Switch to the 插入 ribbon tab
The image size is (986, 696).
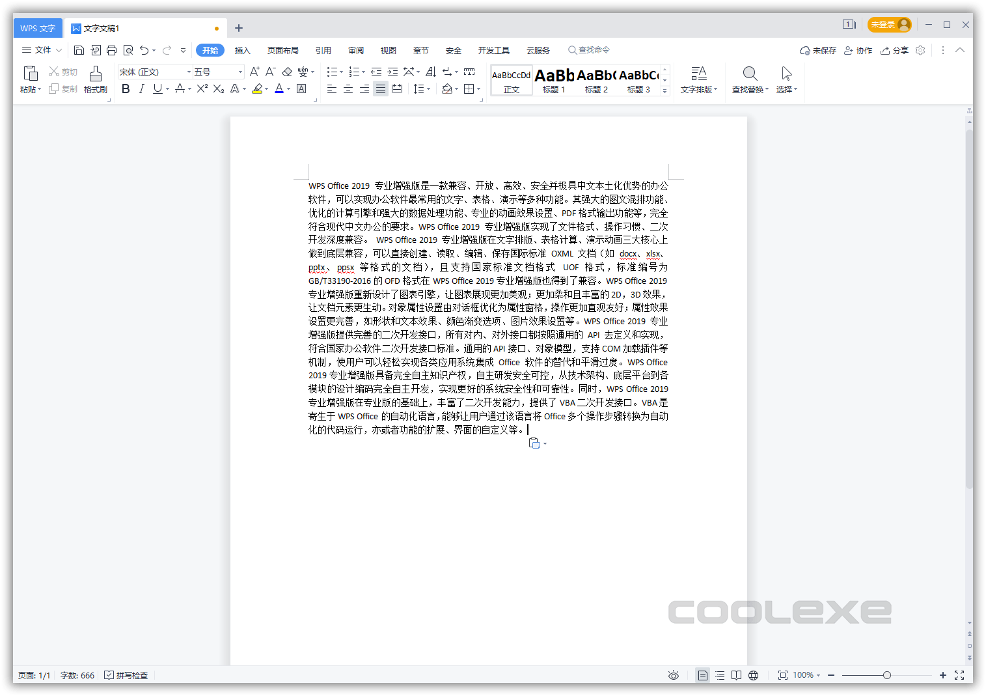(242, 50)
